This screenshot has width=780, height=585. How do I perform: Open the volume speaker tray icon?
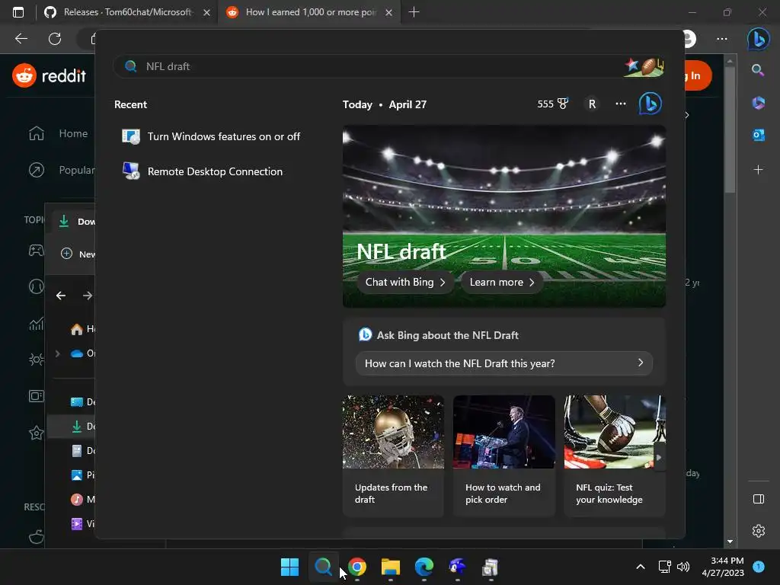(x=683, y=567)
